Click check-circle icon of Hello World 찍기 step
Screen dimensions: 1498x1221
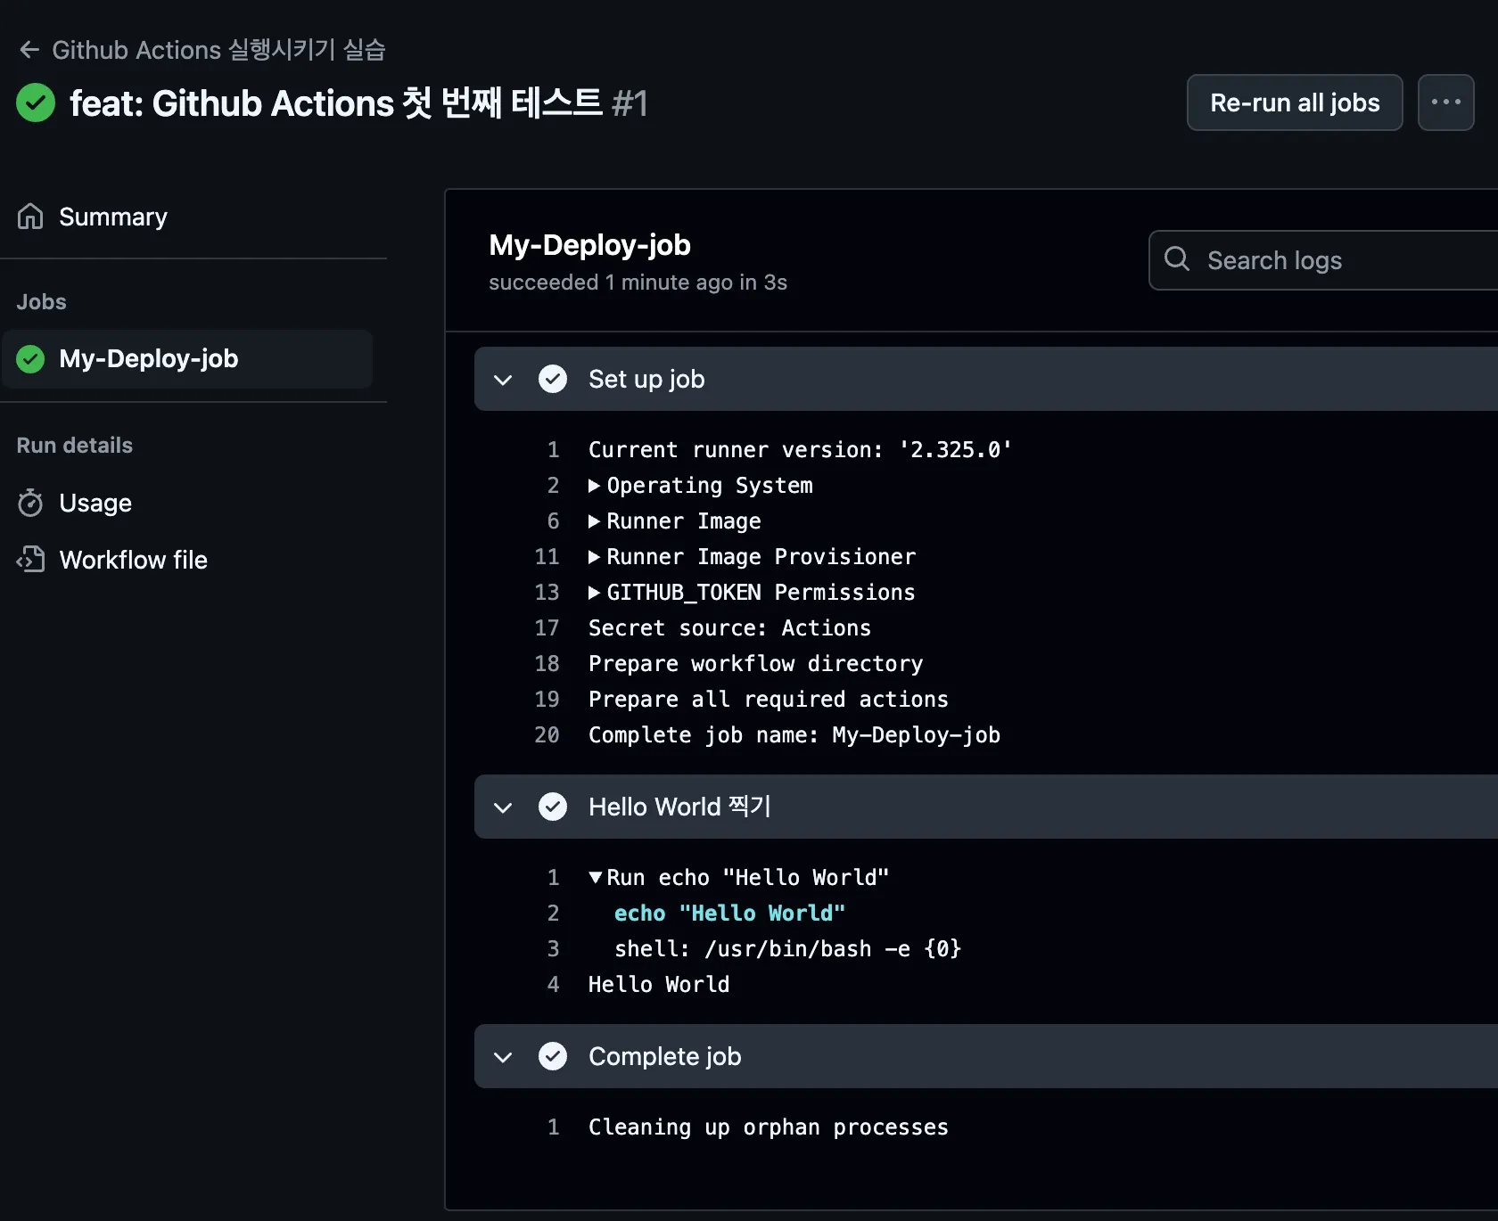coord(553,807)
